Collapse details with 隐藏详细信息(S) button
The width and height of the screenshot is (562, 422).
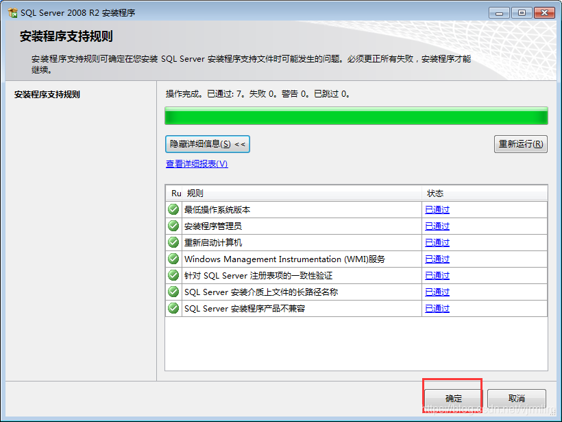click(x=208, y=144)
